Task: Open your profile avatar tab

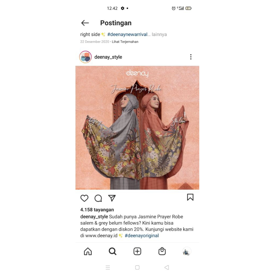Action: [187, 251]
